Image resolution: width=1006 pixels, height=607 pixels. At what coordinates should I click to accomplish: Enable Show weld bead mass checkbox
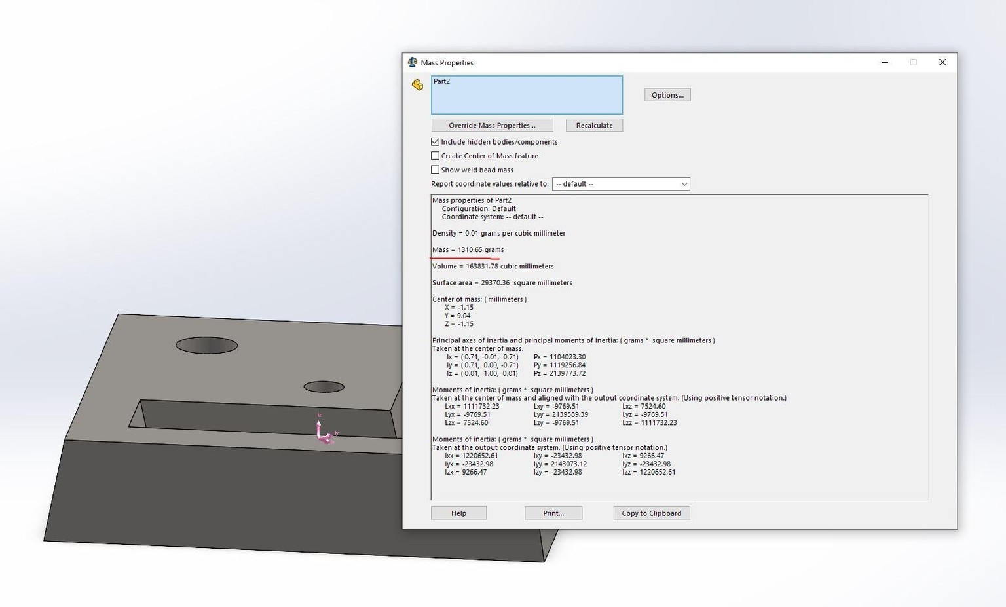click(x=435, y=169)
